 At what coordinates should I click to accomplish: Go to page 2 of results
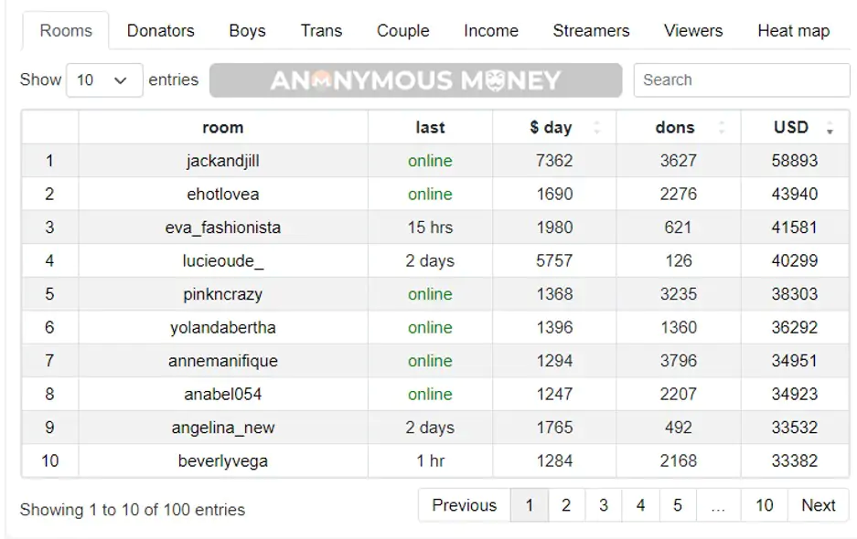(x=566, y=505)
